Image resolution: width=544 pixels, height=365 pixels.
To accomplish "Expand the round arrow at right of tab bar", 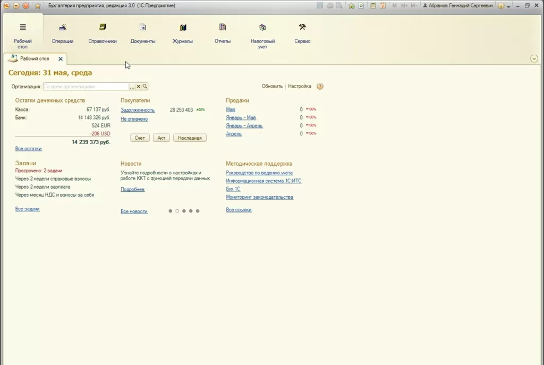I will (x=534, y=58).
